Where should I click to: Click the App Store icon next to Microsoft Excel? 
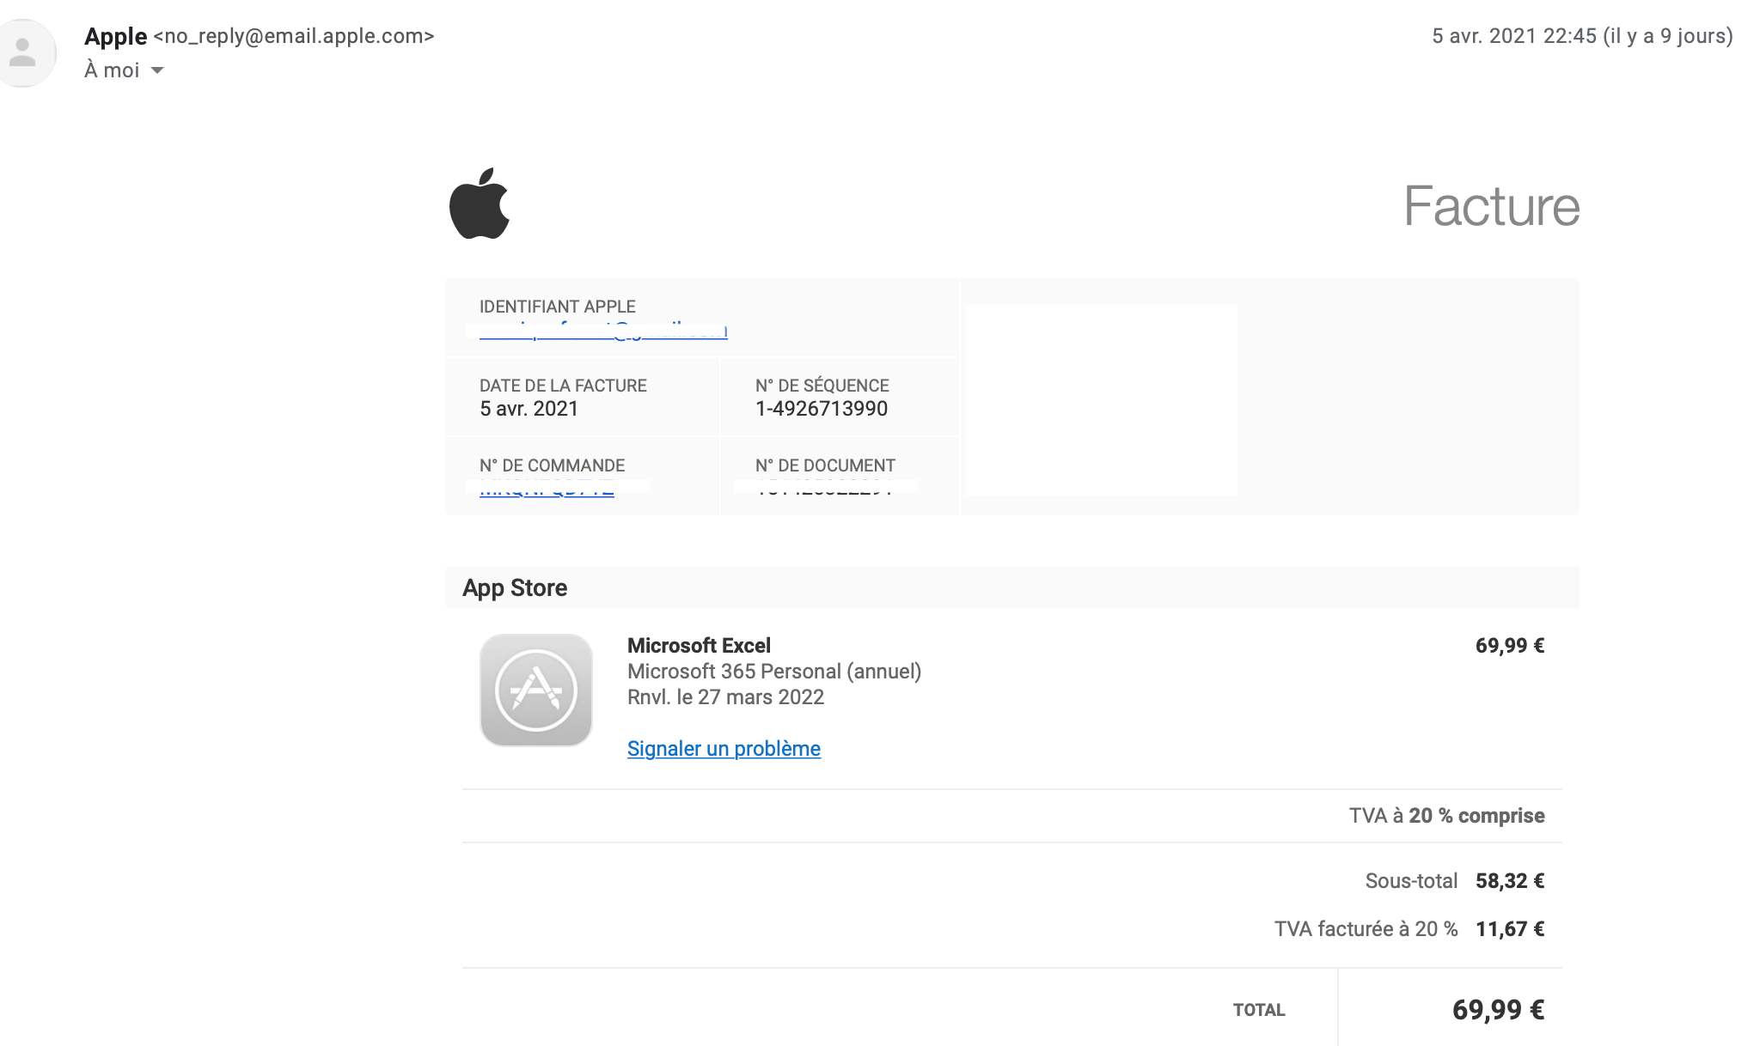point(535,690)
